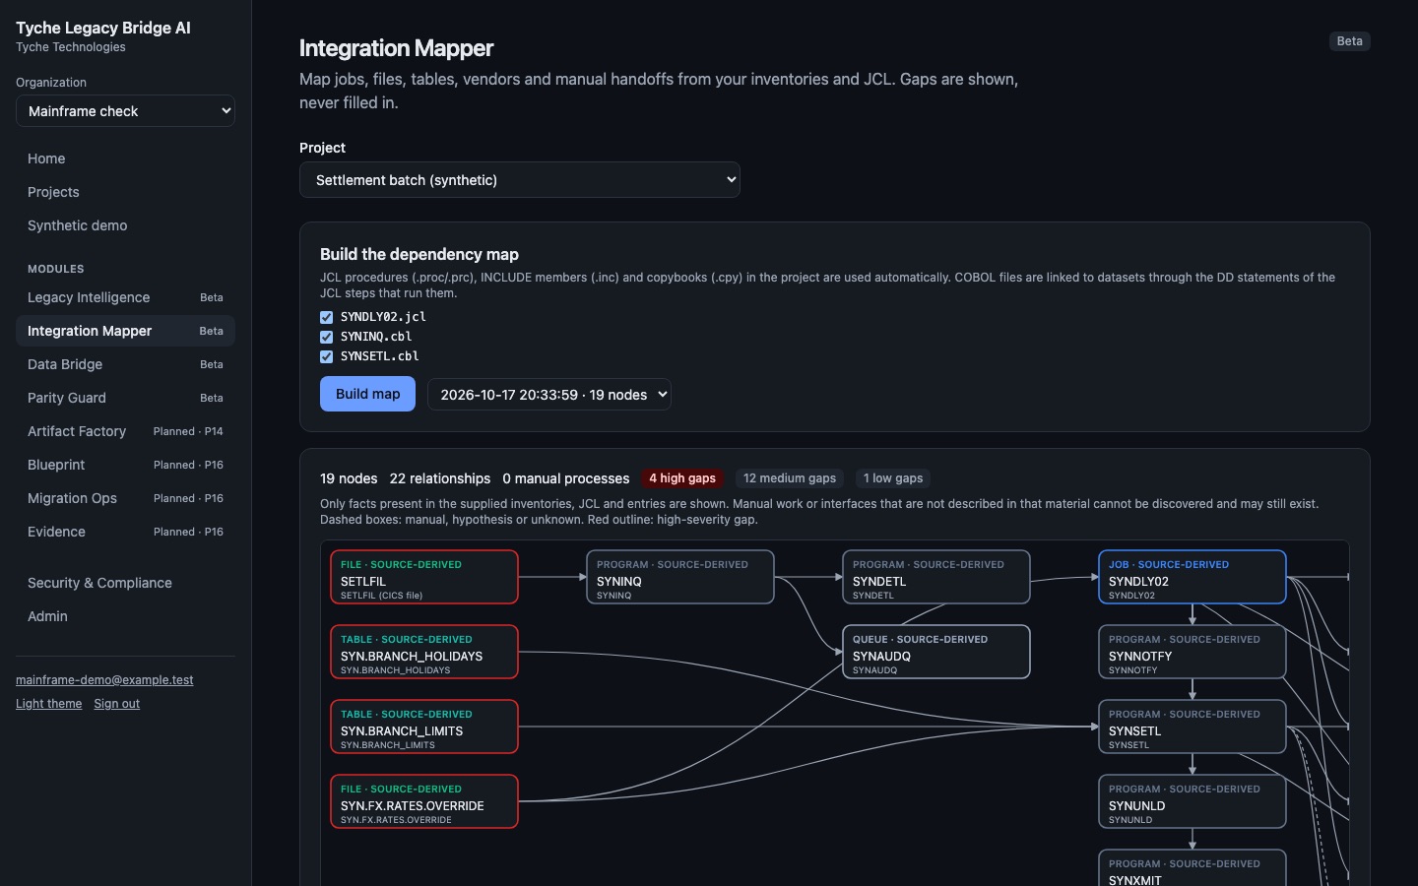Go to Home in sidebar

(x=125, y=158)
